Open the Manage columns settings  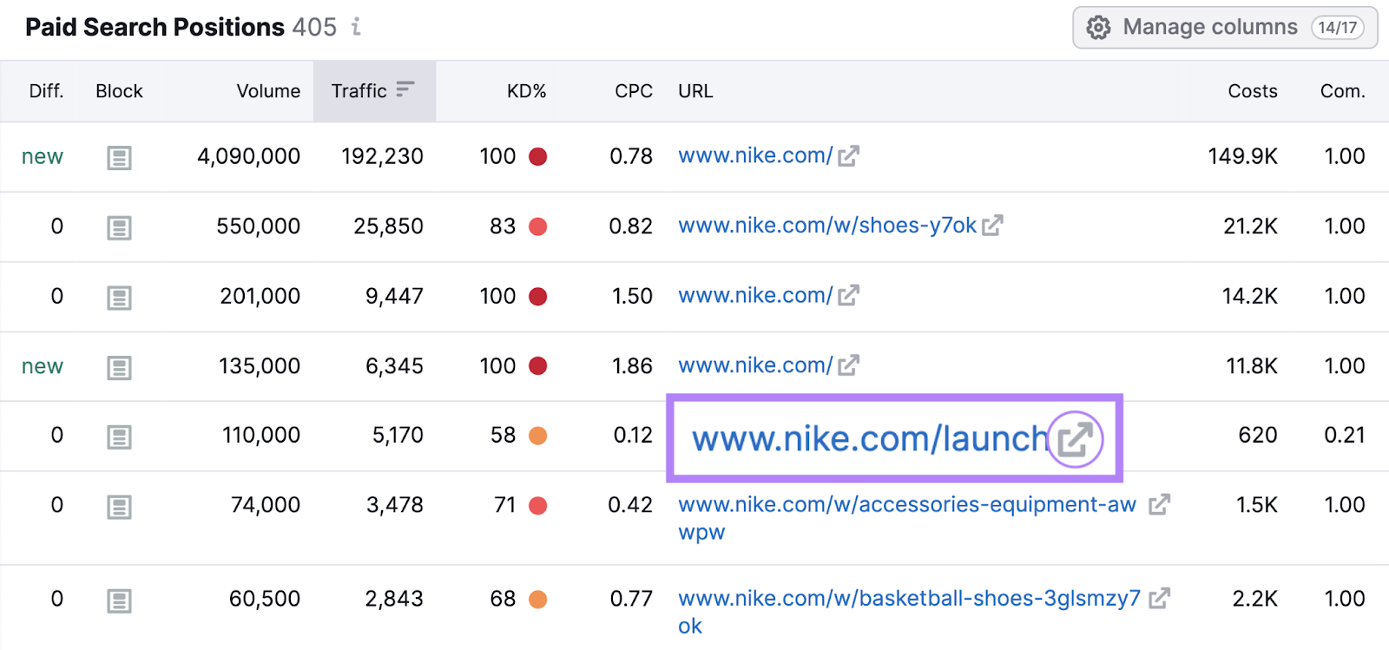[1225, 28]
